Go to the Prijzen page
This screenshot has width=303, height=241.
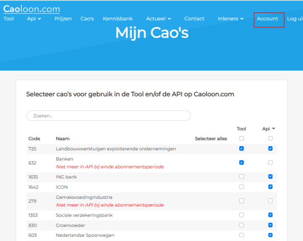(63, 19)
